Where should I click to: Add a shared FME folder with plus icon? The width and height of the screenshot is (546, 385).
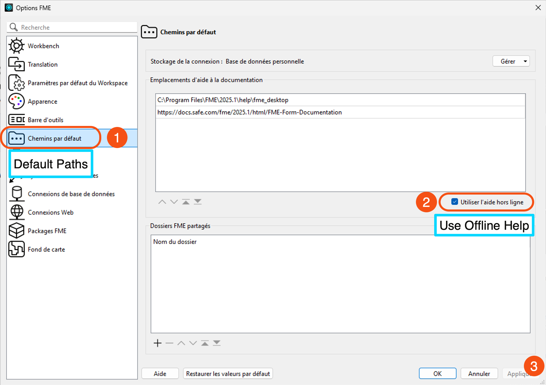(x=158, y=343)
